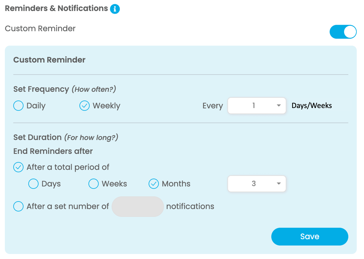364x259 pixels.
Task: Select Months for the total period
Action: pos(154,184)
